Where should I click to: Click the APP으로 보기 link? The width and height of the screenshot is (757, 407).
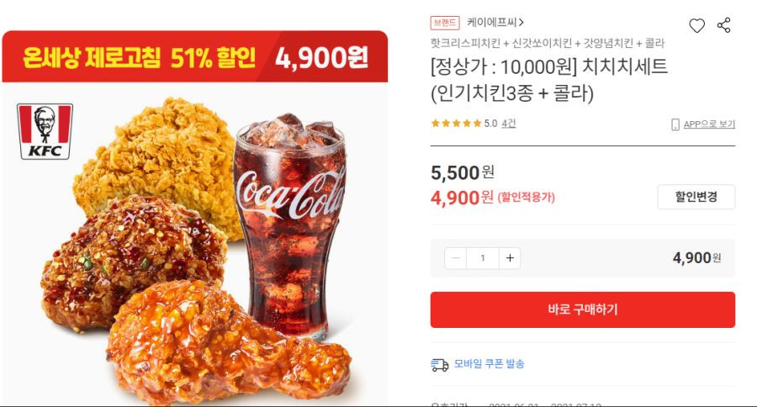point(709,124)
